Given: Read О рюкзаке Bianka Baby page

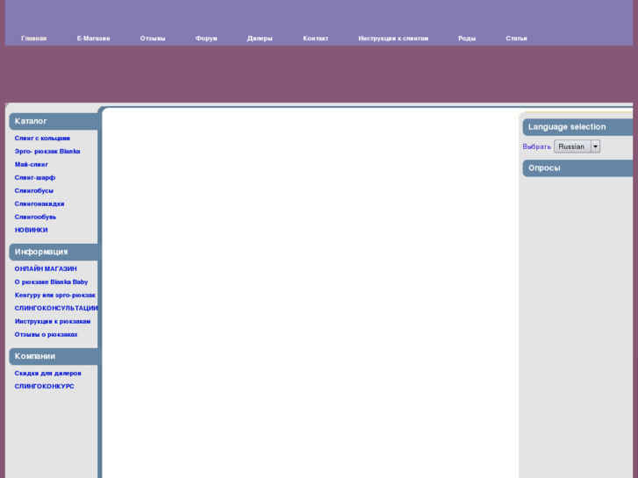Looking at the screenshot, I should point(51,282).
